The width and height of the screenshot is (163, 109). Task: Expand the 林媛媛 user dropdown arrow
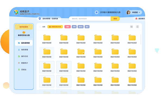pos(139,12)
